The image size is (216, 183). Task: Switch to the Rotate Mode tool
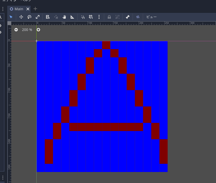(29, 17)
